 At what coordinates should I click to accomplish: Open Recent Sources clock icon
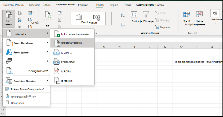30,20
